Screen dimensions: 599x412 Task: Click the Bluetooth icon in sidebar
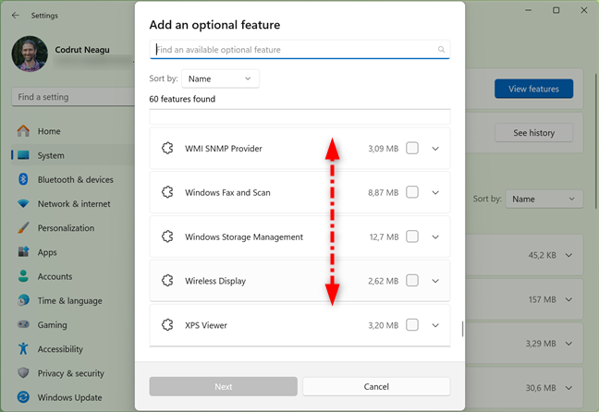23,179
